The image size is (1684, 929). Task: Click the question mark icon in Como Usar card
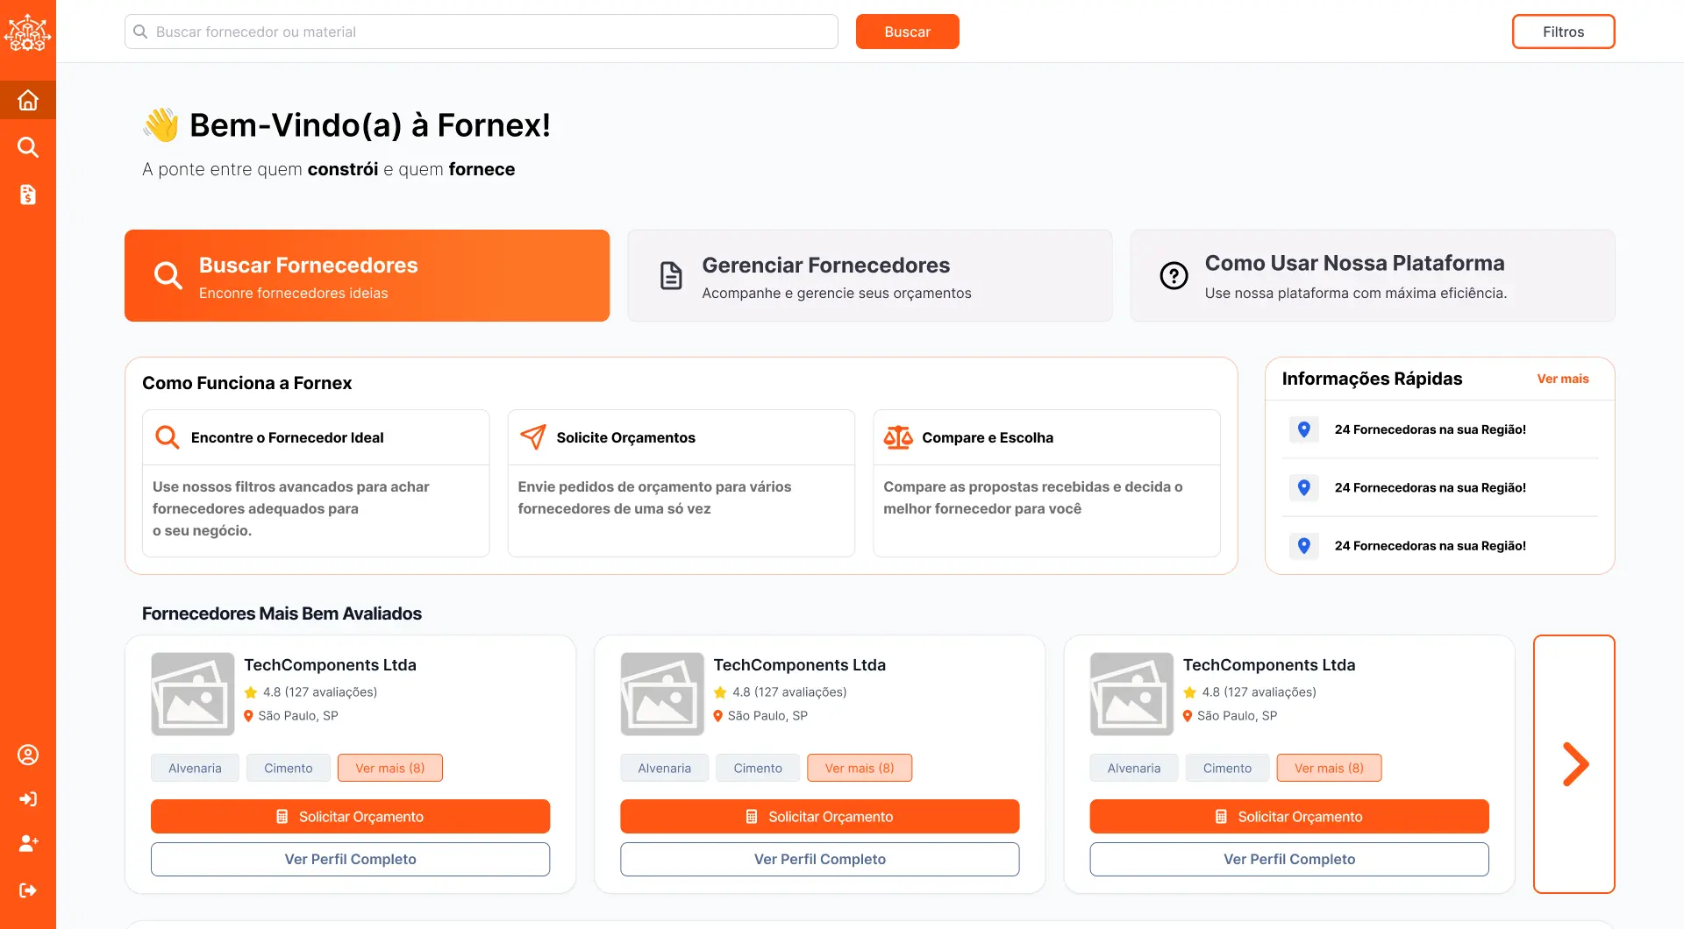(x=1174, y=275)
